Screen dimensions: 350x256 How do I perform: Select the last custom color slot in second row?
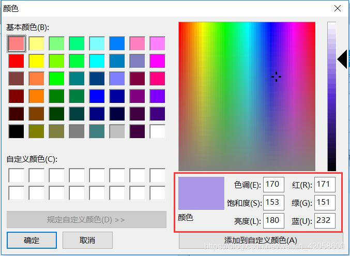pos(157,193)
